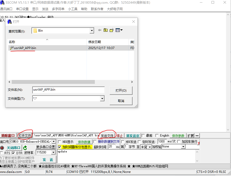Click the minus collapse button beside 扩展
This screenshot has width=231, height=176.
[197, 136]
